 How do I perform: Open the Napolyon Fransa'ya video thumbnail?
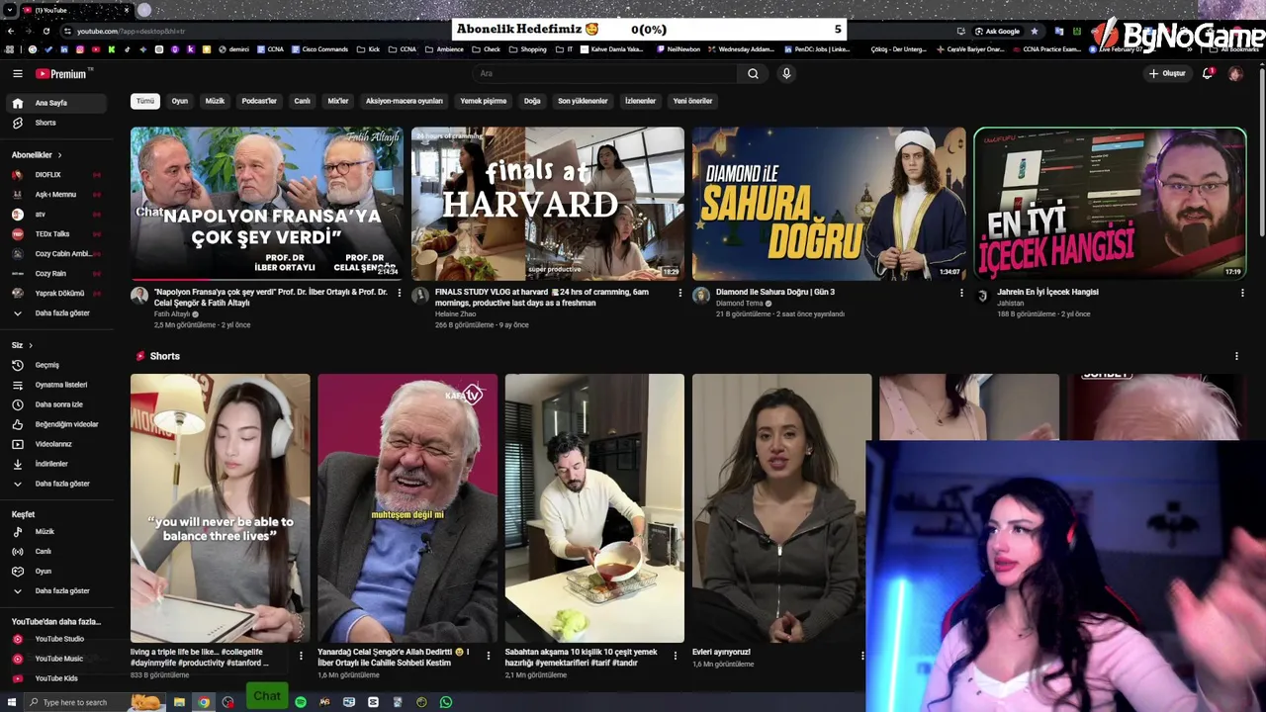267,204
